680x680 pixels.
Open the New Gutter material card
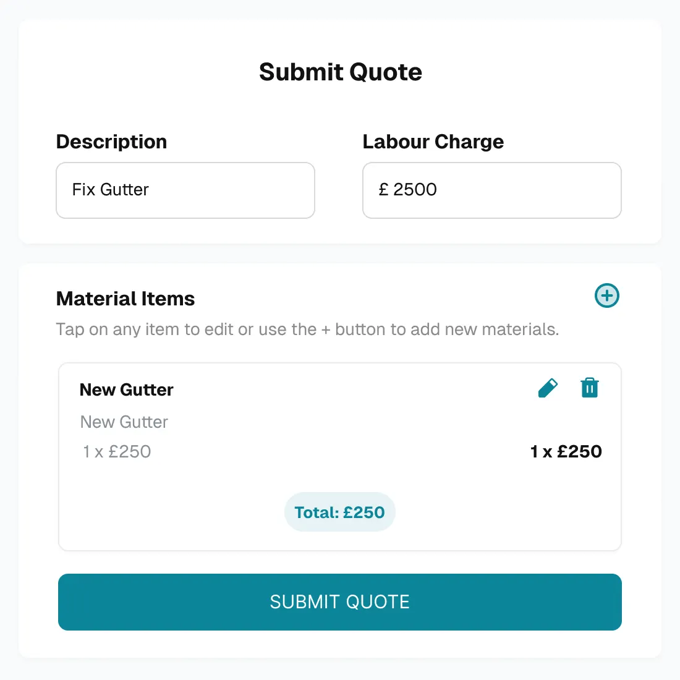tap(339, 457)
